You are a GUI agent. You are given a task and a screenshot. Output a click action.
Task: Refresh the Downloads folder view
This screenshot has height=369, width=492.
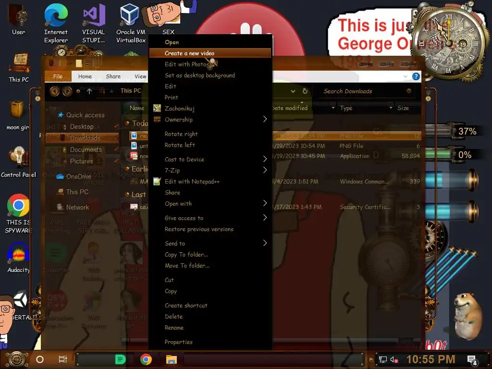tap(305, 91)
